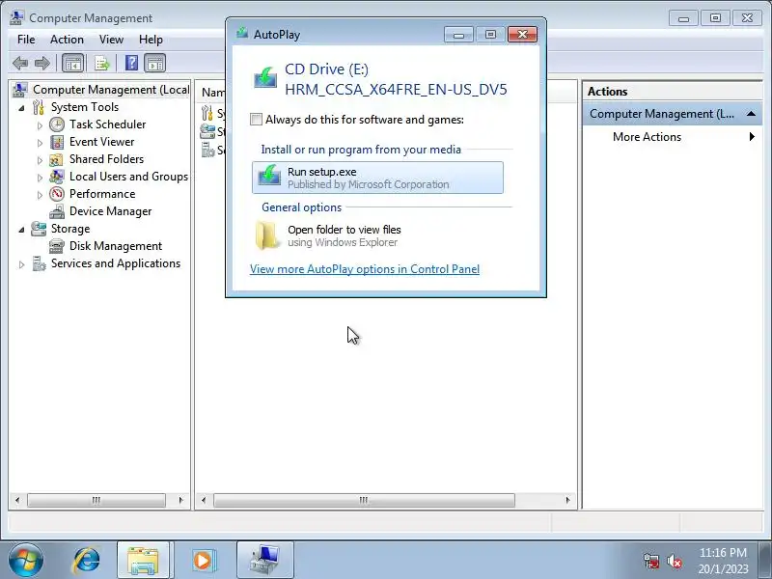Click left scroll arrow of center pane
The height and width of the screenshot is (579, 772).
pyautogui.click(x=204, y=500)
